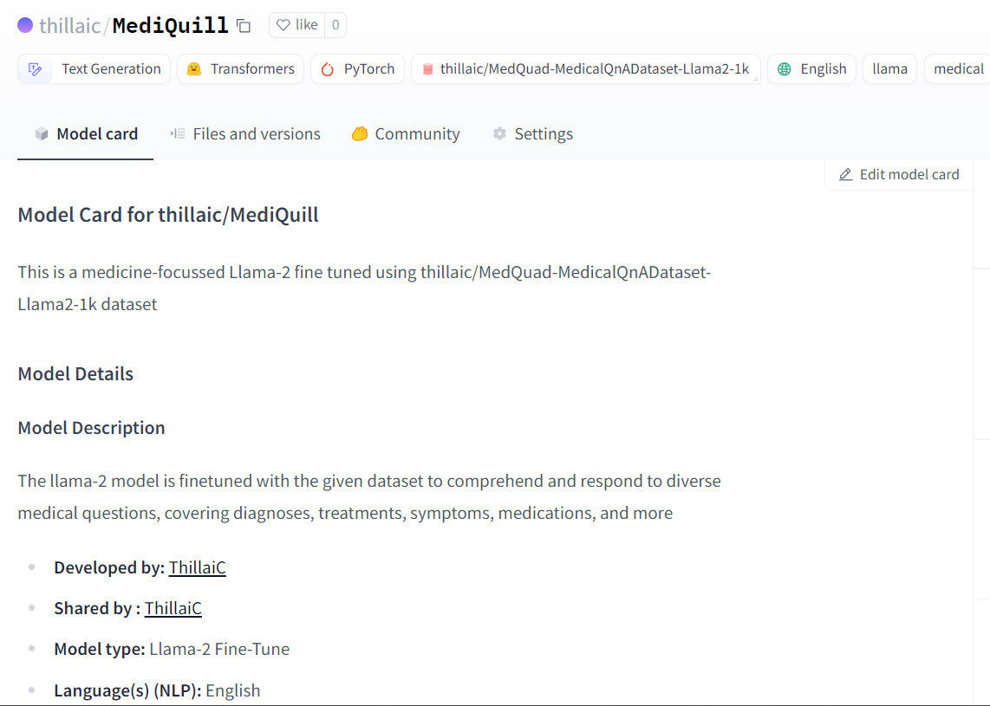Click the red dataset icon in tag
Image resolution: width=990 pixels, height=706 pixels.
coord(427,68)
